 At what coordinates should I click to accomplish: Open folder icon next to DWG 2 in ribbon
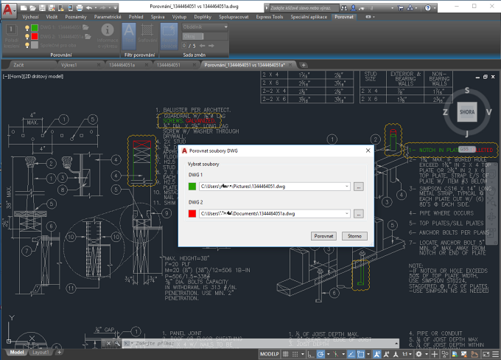(x=88, y=36)
